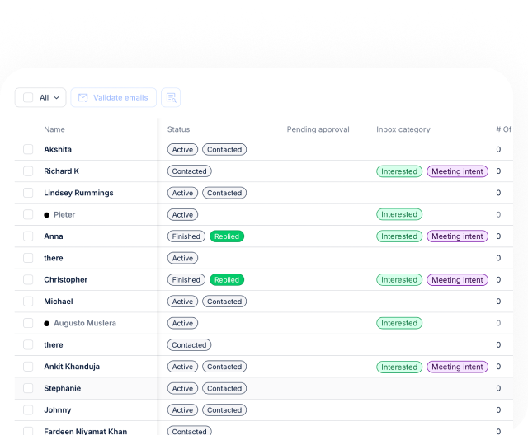Image resolution: width=528 pixels, height=435 pixels.
Task: Open the Christopher lead
Action: click(66, 279)
